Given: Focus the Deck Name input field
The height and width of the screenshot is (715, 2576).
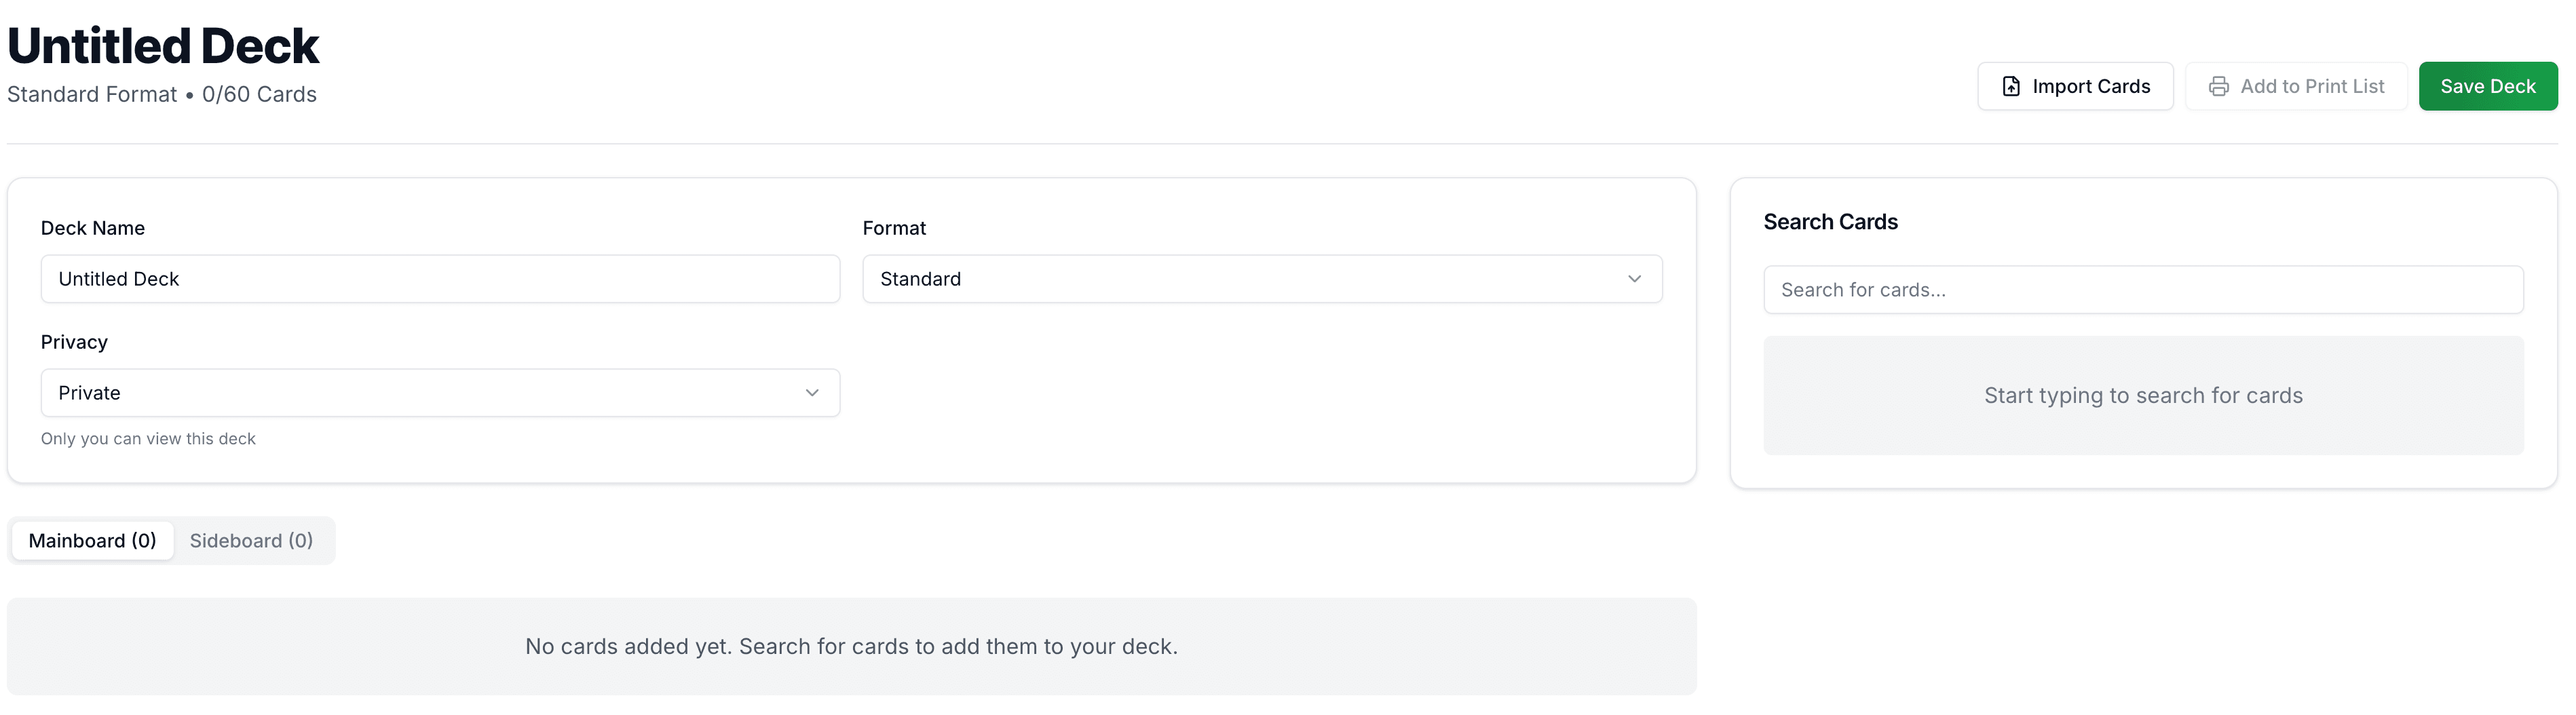Looking at the screenshot, I should [440, 279].
